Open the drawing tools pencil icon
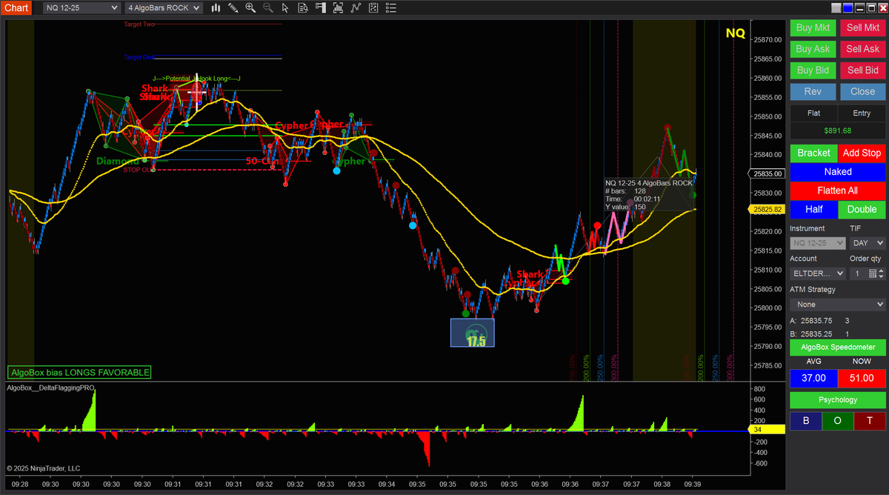The image size is (889, 495). [233, 8]
